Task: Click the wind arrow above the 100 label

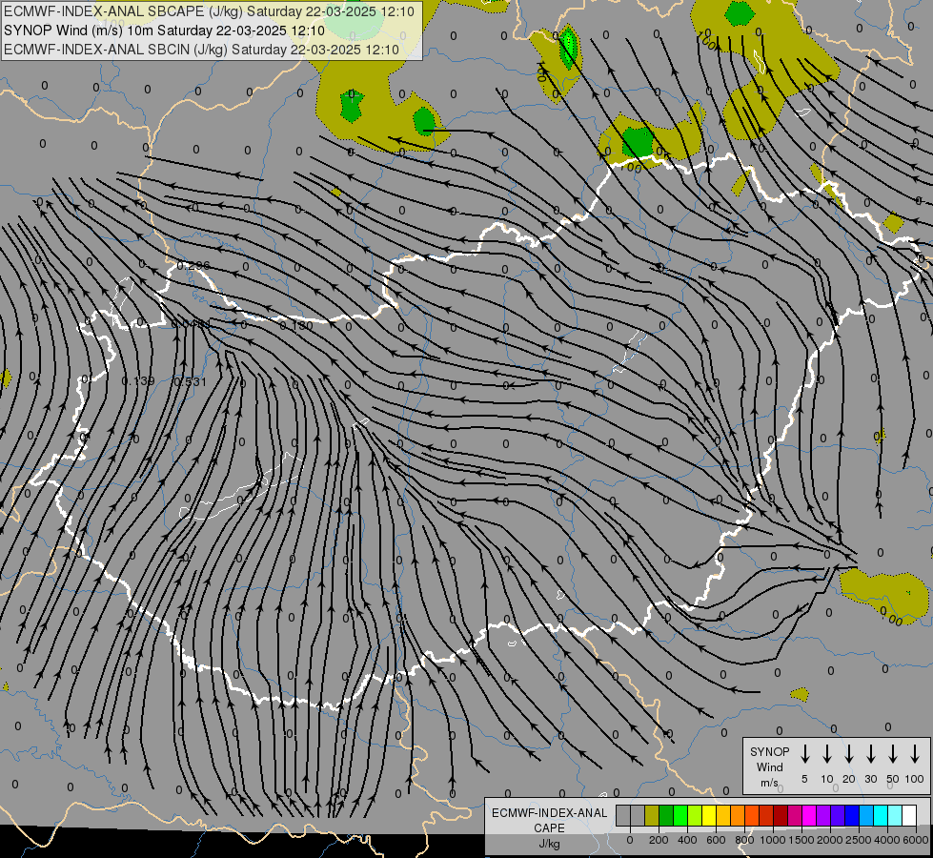Action: pos(915,754)
